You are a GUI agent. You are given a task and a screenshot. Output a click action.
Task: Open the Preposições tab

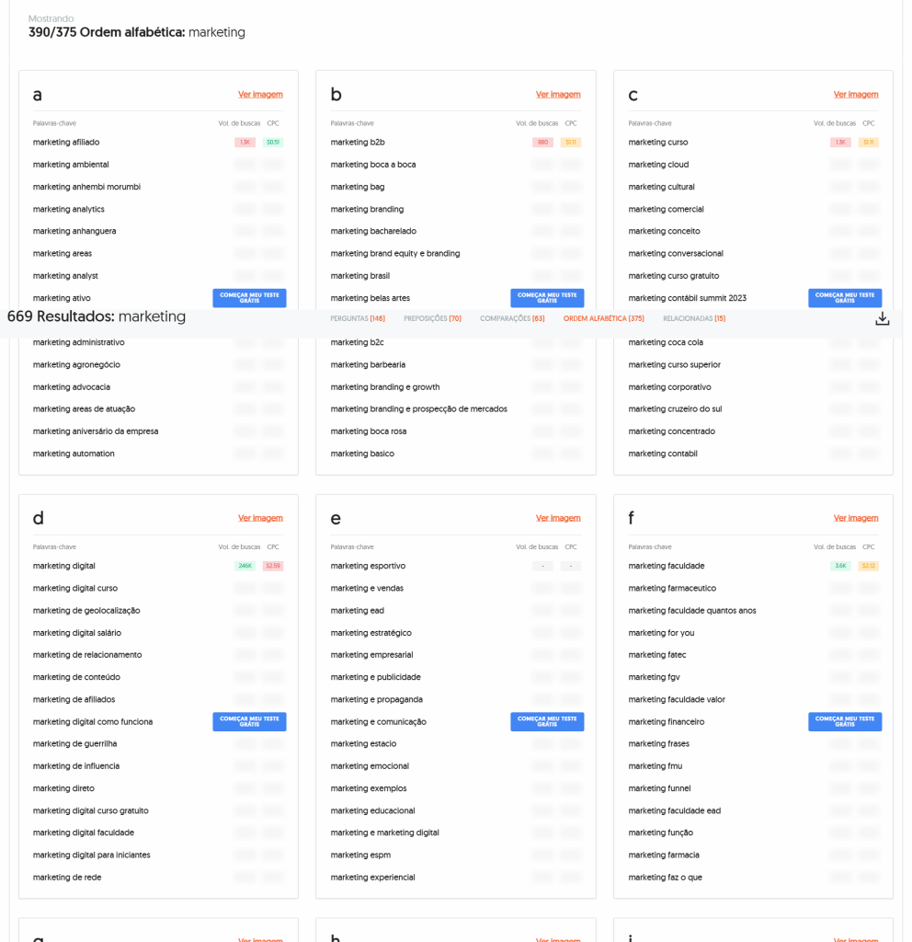point(432,318)
